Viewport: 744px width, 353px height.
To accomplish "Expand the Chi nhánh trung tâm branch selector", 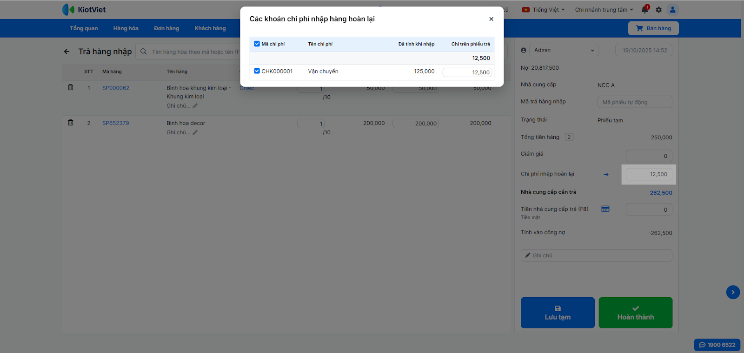I will click(x=604, y=10).
